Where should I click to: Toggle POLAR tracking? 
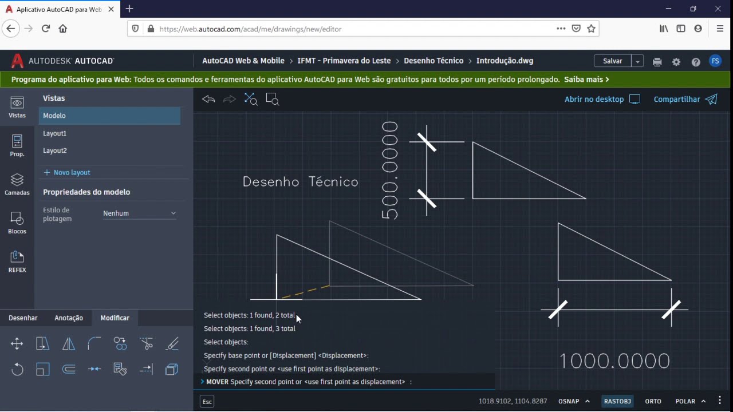point(685,402)
